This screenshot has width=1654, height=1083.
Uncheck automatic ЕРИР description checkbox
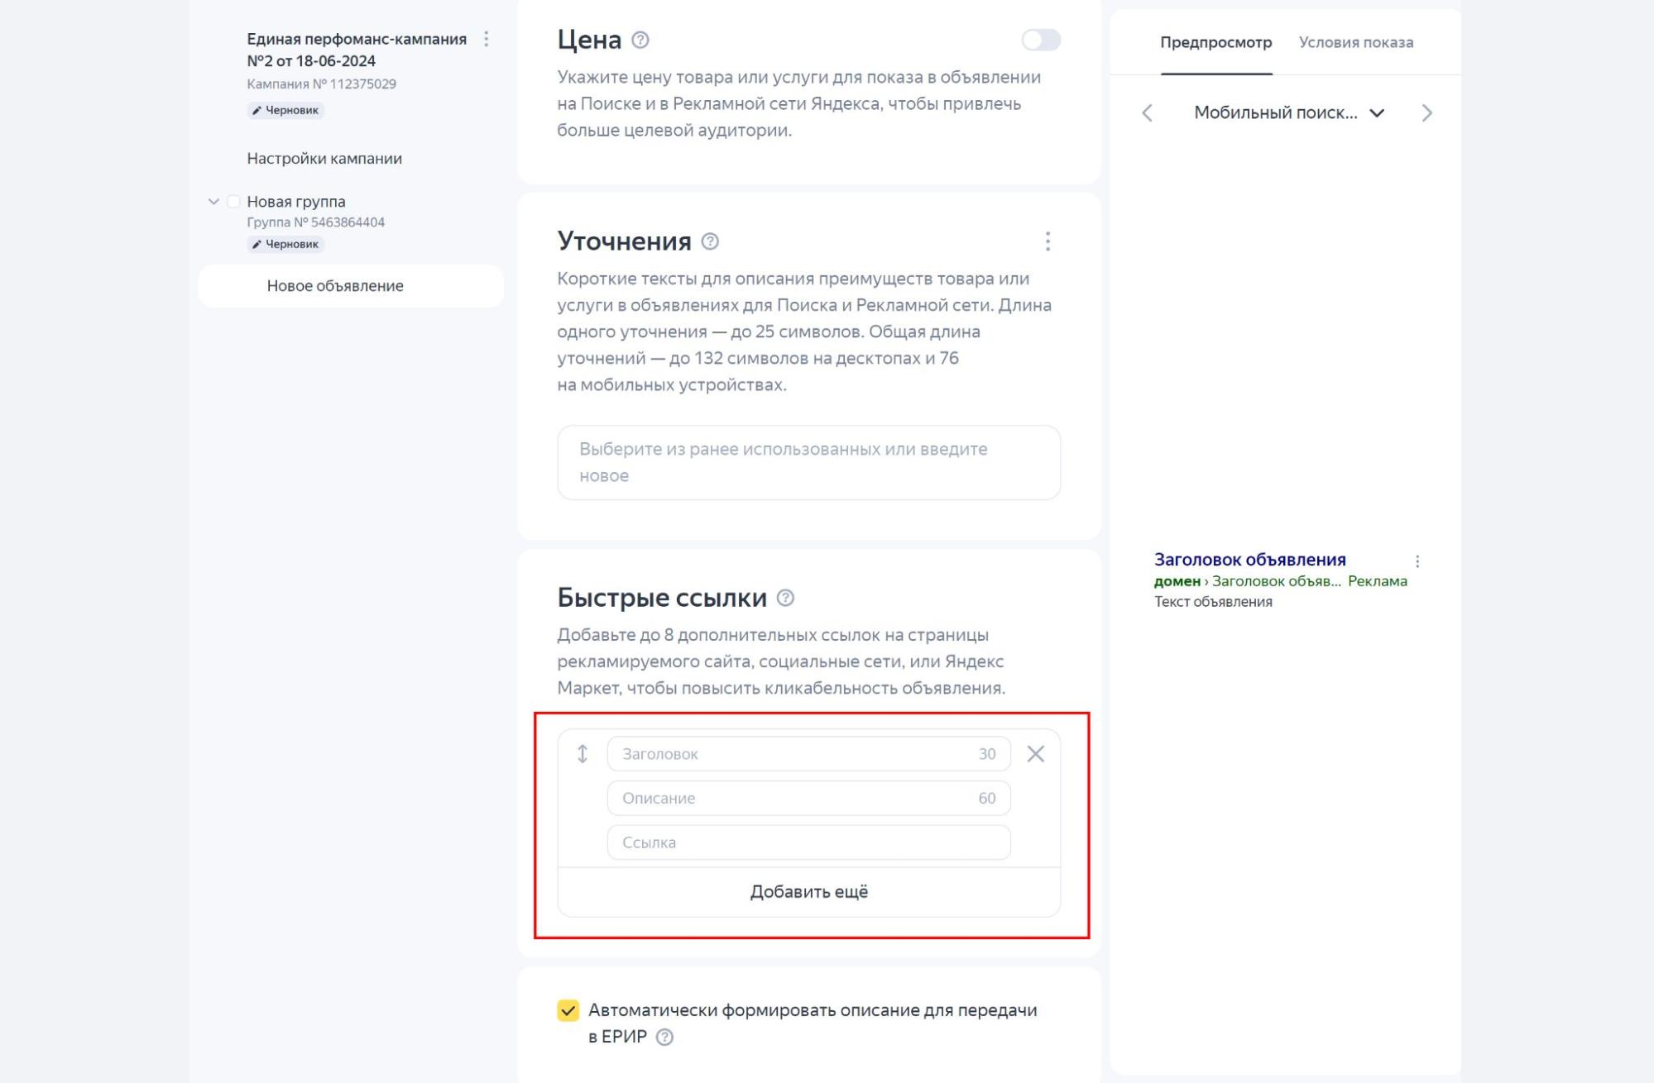click(x=568, y=1009)
